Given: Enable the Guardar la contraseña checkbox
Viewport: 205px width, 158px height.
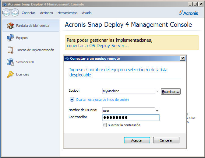Looking at the screenshot, I should 105,125.
